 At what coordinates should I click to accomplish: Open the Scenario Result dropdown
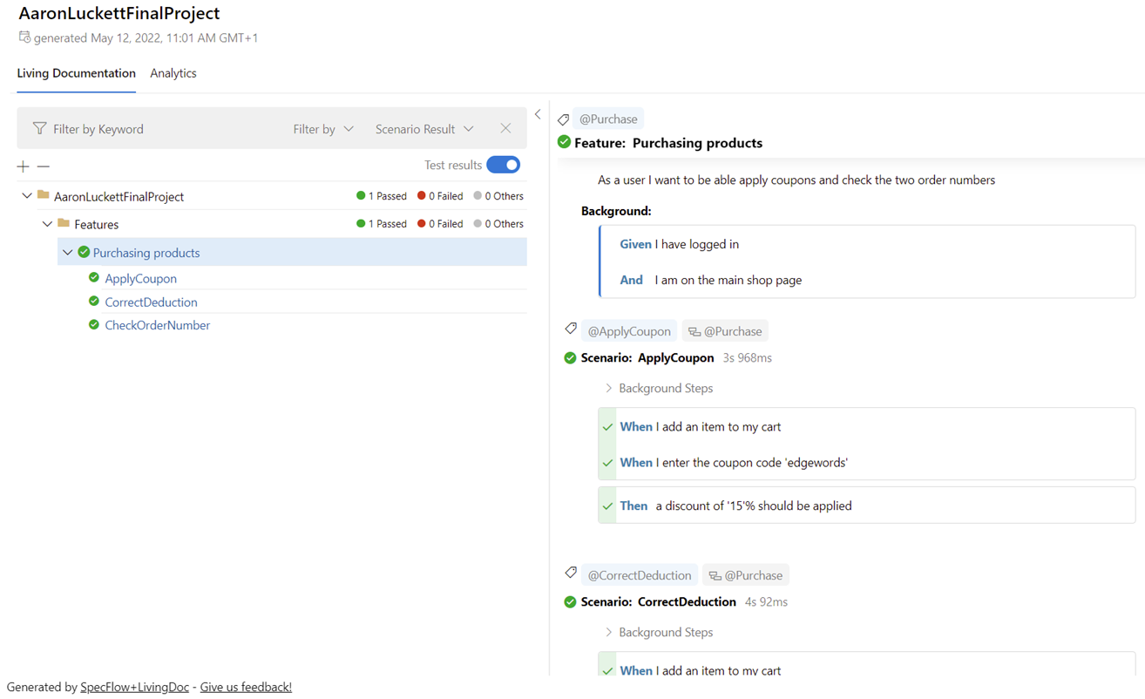424,129
